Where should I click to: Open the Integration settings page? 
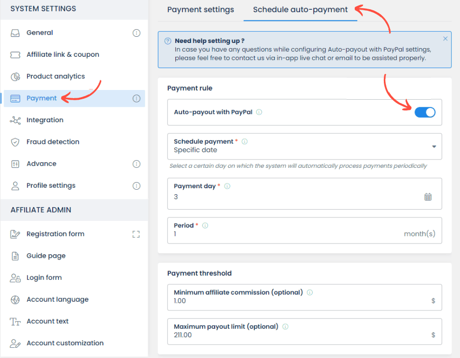point(45,120)
